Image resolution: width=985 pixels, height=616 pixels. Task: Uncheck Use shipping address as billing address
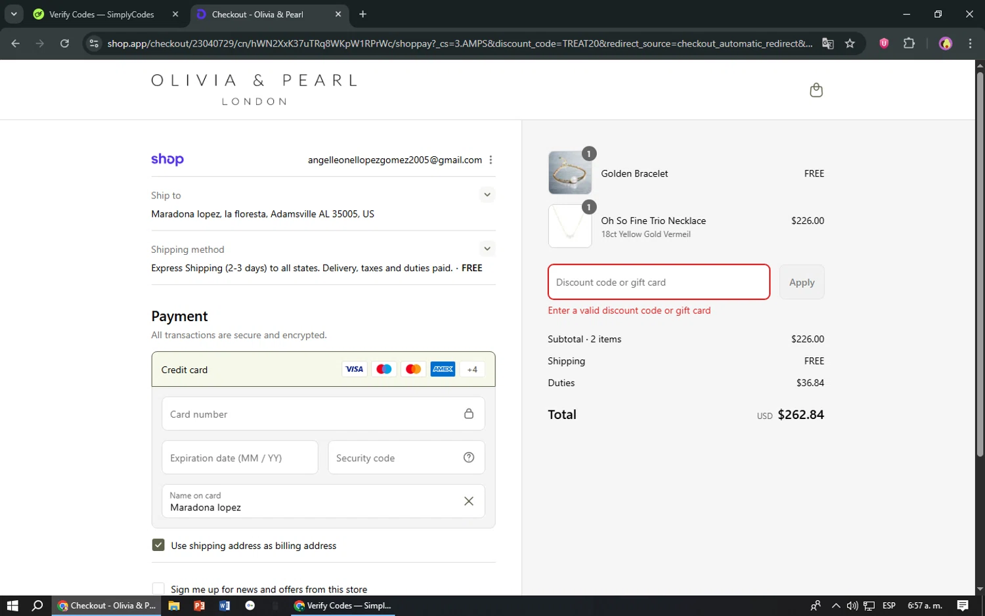pyautogui.click(x=158, y=545)
